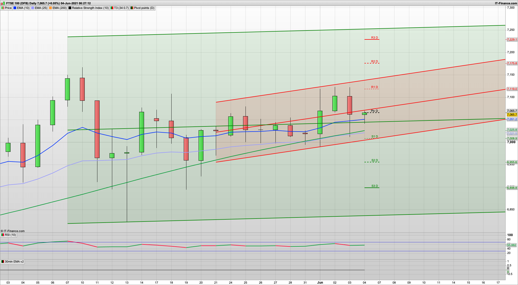Select the blue EMA (10) indicator icon
Screen dimensions: 518x285
[15, 8]
